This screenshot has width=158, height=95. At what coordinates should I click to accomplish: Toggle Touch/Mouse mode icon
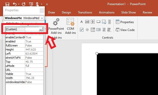(x=37, y=4)
